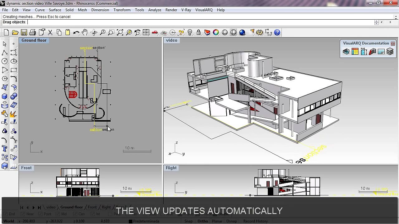Toggle Record History in the status bar
This screenshot has width=399, height=224.
click(x=256, y=221)
